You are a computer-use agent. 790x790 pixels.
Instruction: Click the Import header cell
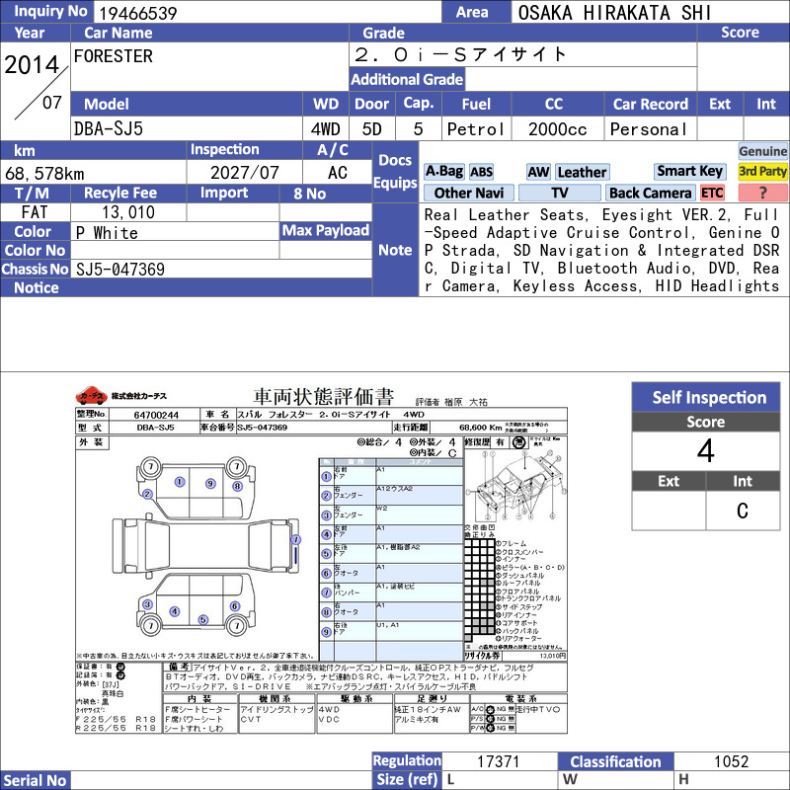pyautogui.click(x=232, y=193)
